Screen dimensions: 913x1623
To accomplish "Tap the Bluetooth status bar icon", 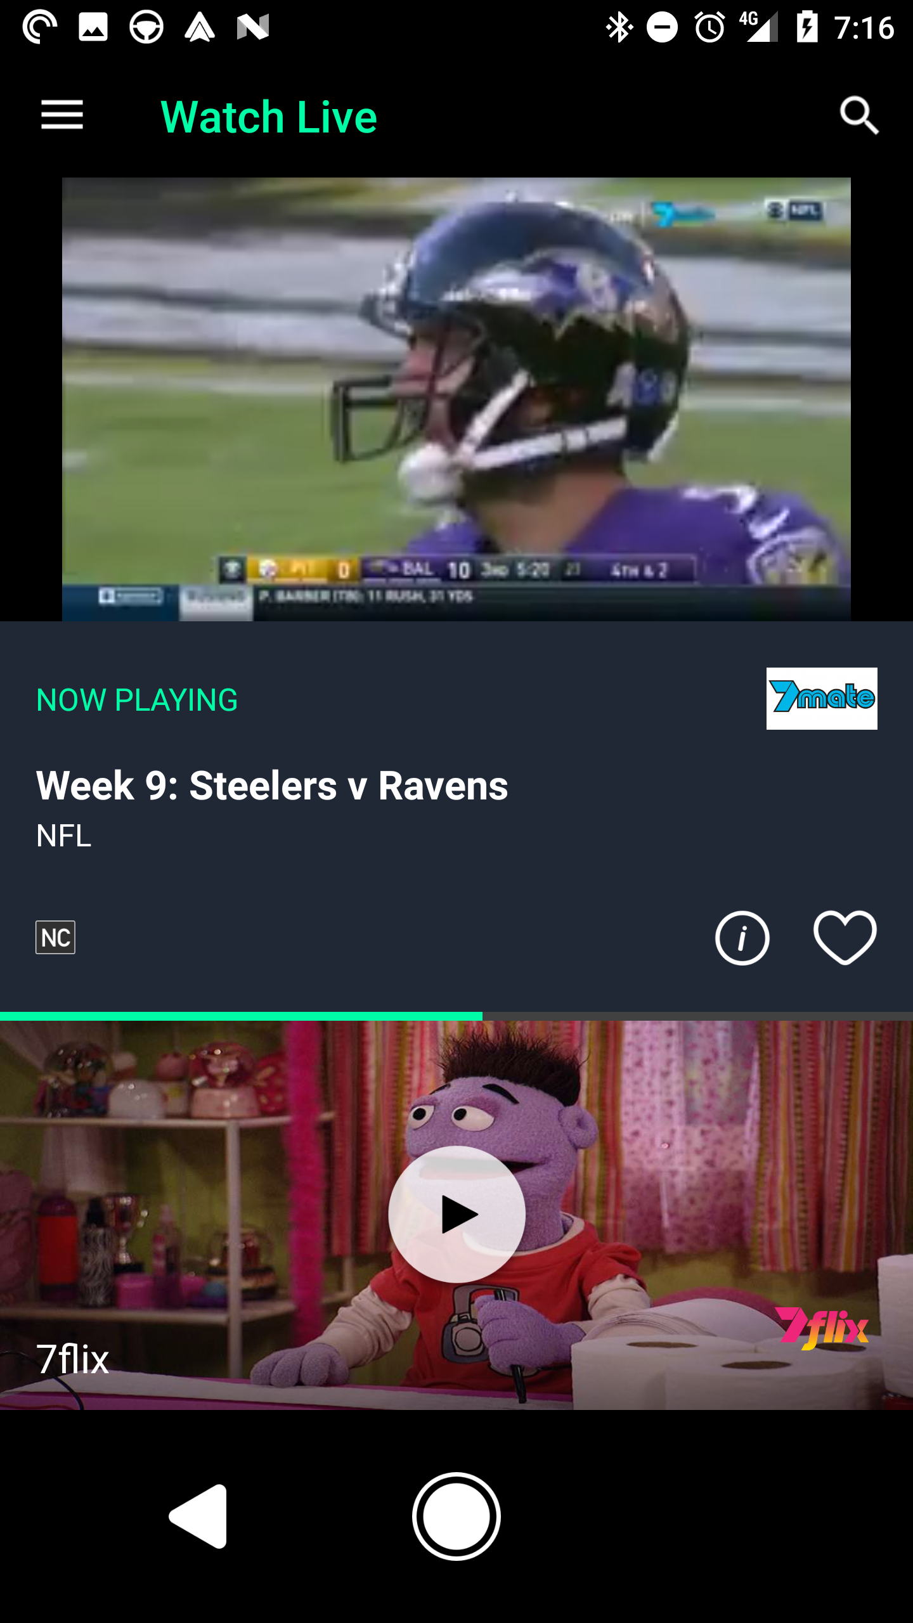I will (x=618, y=27).
